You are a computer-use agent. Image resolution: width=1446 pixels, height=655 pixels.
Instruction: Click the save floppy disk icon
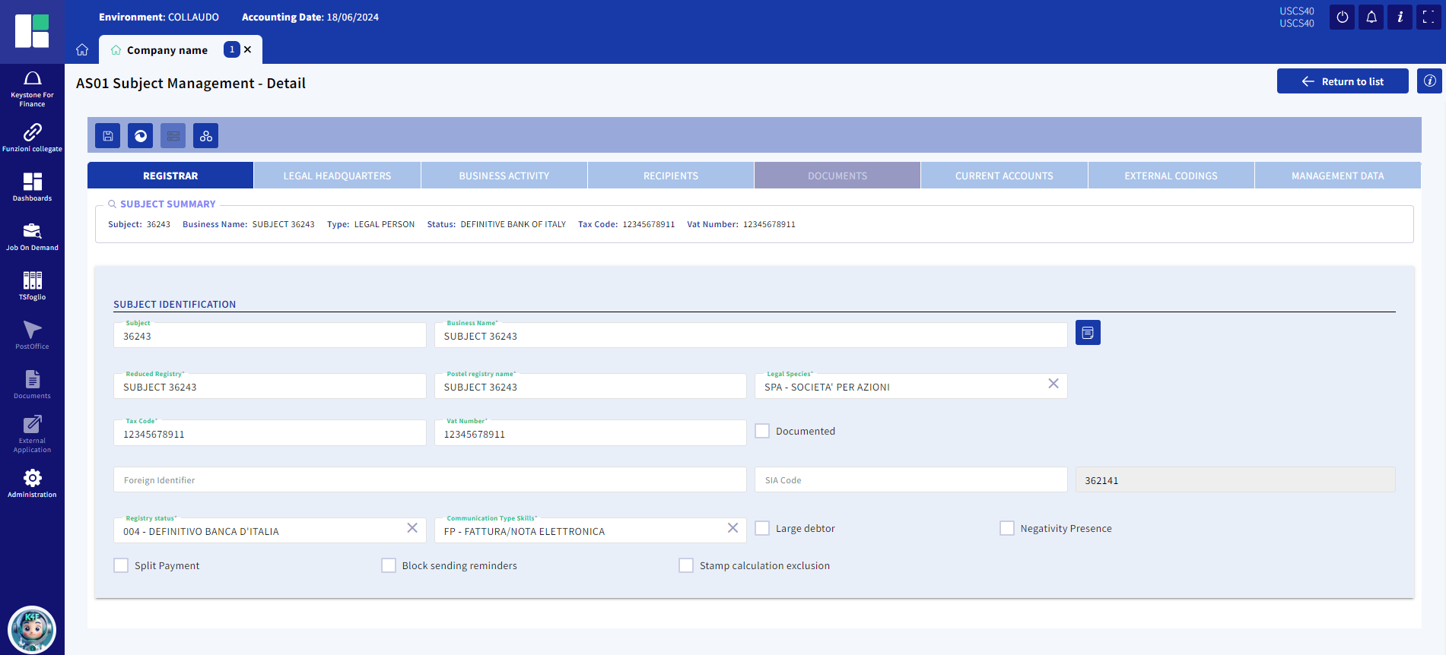click(x=107, y=136)
